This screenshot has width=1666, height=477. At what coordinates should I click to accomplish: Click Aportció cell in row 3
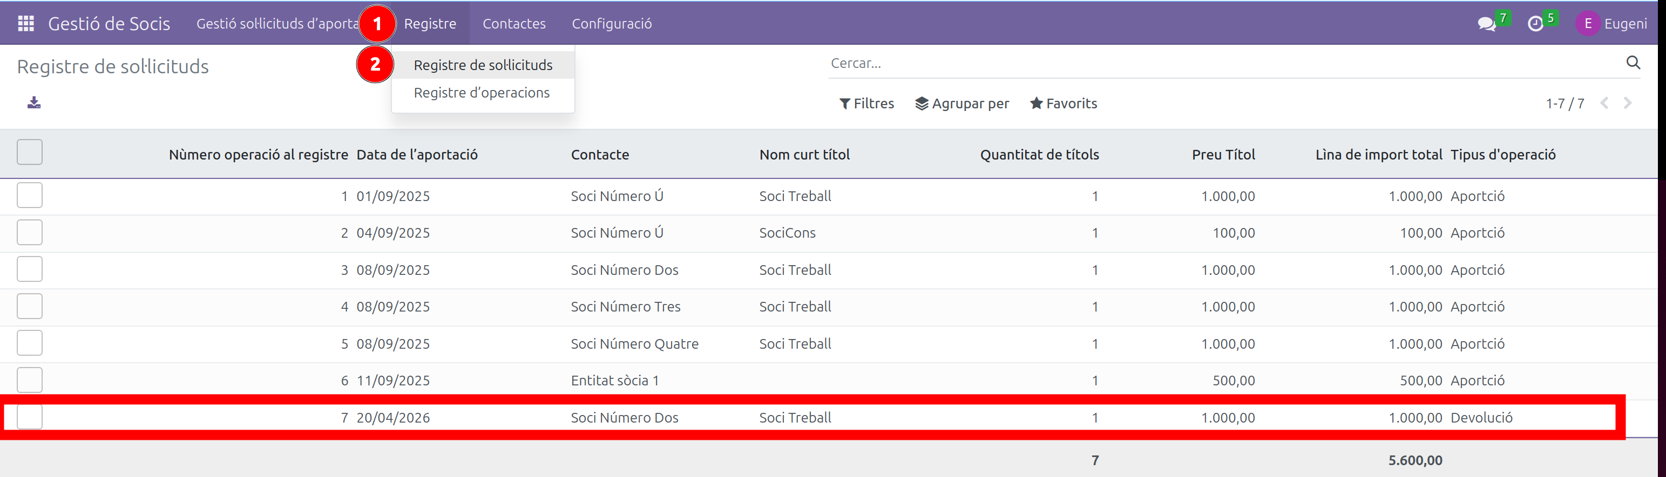(x=1478, y=270)
